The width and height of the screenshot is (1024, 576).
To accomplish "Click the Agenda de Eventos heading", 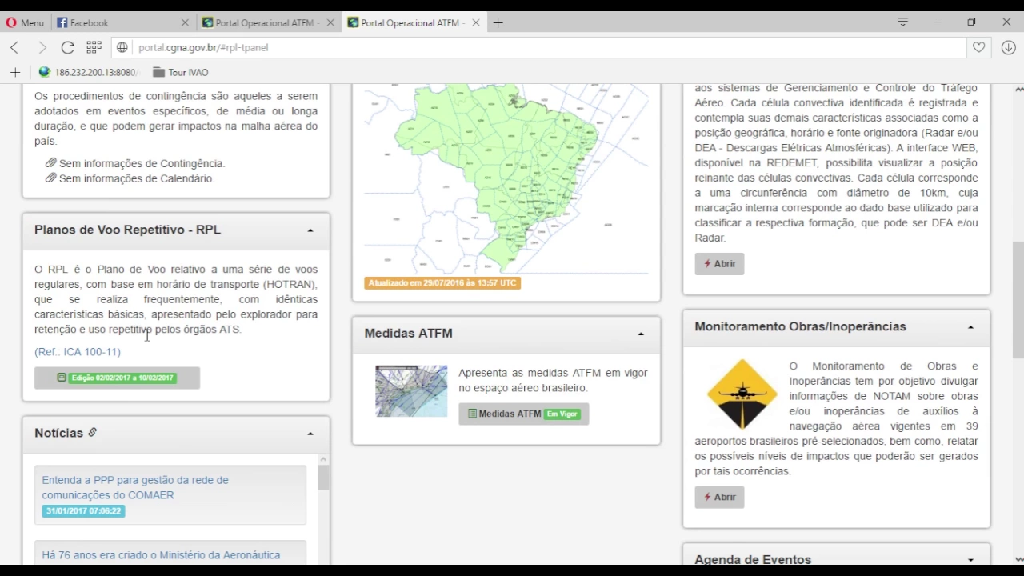I will [753, 559].
